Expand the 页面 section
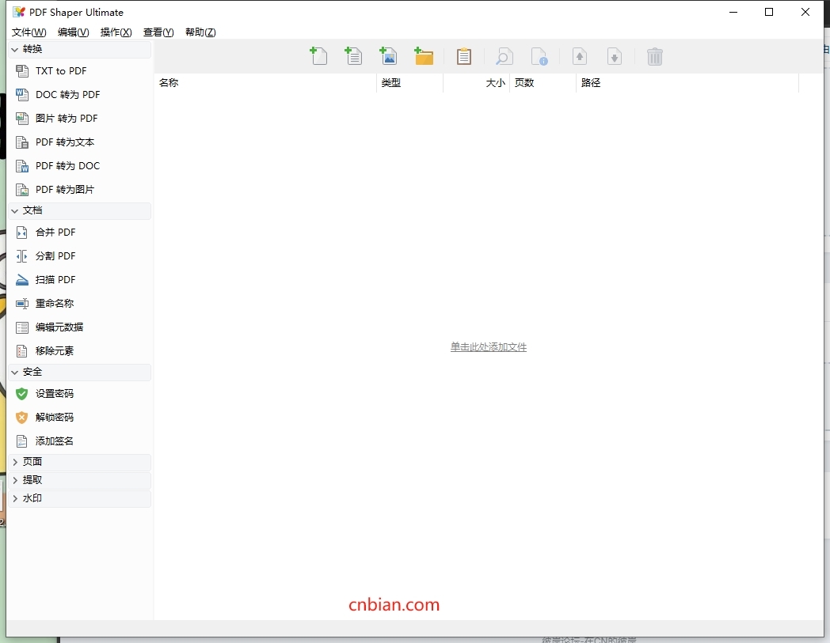 click(80, 462)
